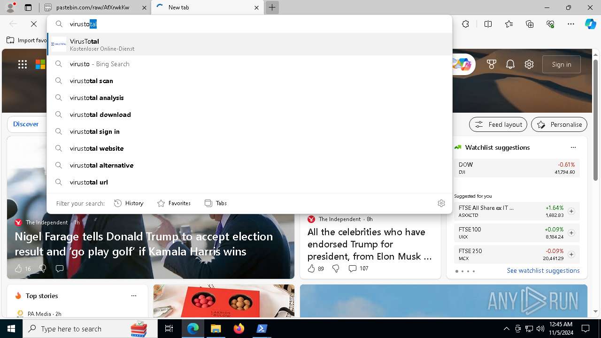Dislike the celebrities endorsement article

(x=336, y=269)
